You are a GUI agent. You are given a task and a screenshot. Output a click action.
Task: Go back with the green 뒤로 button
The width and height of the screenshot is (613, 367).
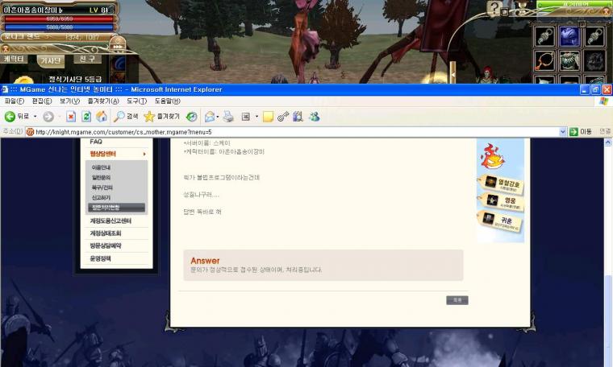click(17, 116)
